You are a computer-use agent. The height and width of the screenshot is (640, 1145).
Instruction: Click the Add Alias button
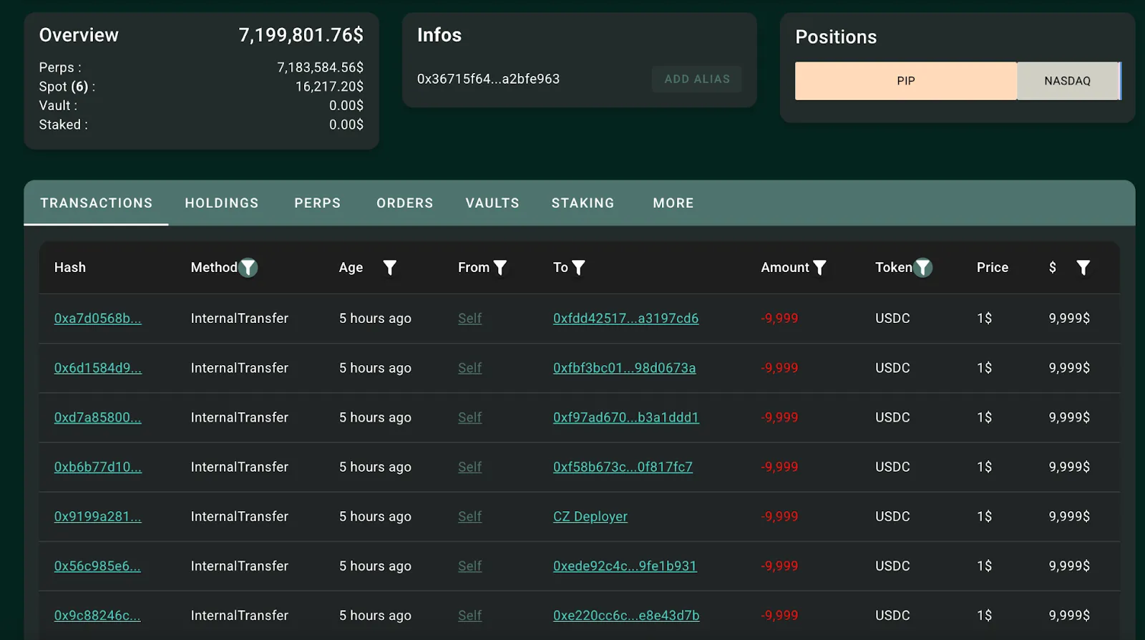pyautogui.click(x=697, y=79)
